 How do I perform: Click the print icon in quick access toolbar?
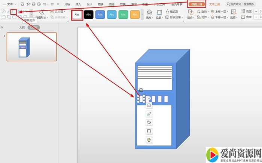click(x=34, y=4)
